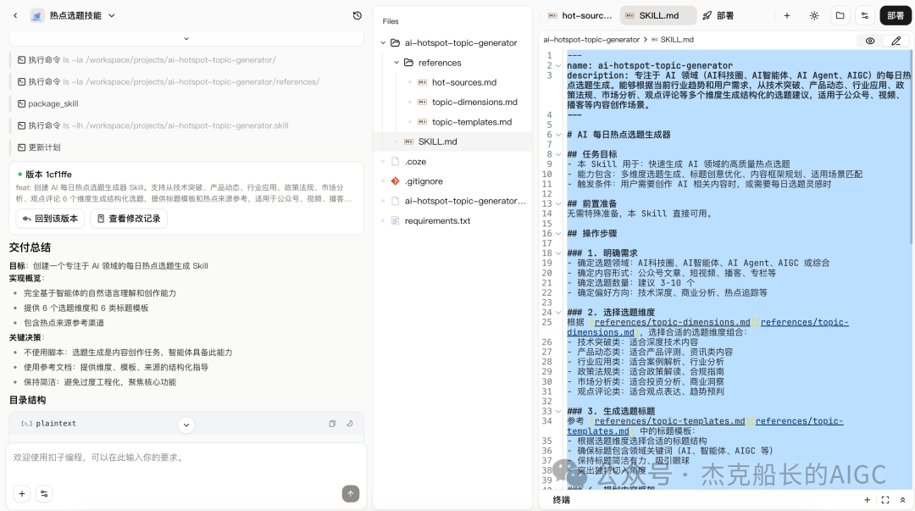Toggle dark mode on the code block
The image size is (915, 511).
[x=350, y=424]
